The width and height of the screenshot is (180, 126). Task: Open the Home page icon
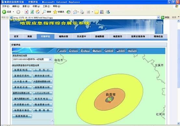[38, 12]
